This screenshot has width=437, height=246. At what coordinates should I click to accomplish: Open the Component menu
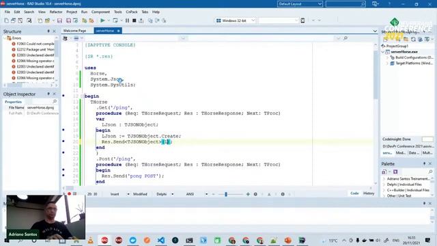tap(100, 12)
